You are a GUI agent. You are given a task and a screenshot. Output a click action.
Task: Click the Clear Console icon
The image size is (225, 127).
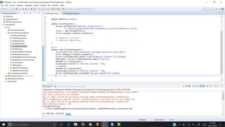[193, 86]
